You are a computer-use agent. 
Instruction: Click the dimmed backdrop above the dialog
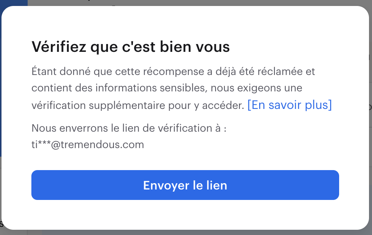coord(187,3)
